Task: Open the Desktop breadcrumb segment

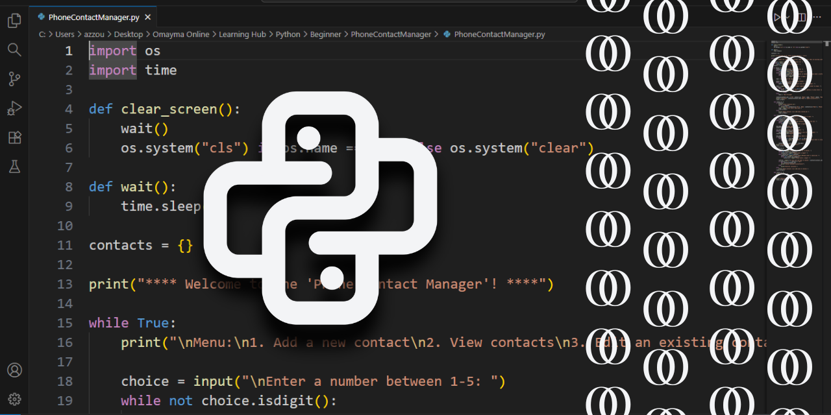Action: coord(129,34)
